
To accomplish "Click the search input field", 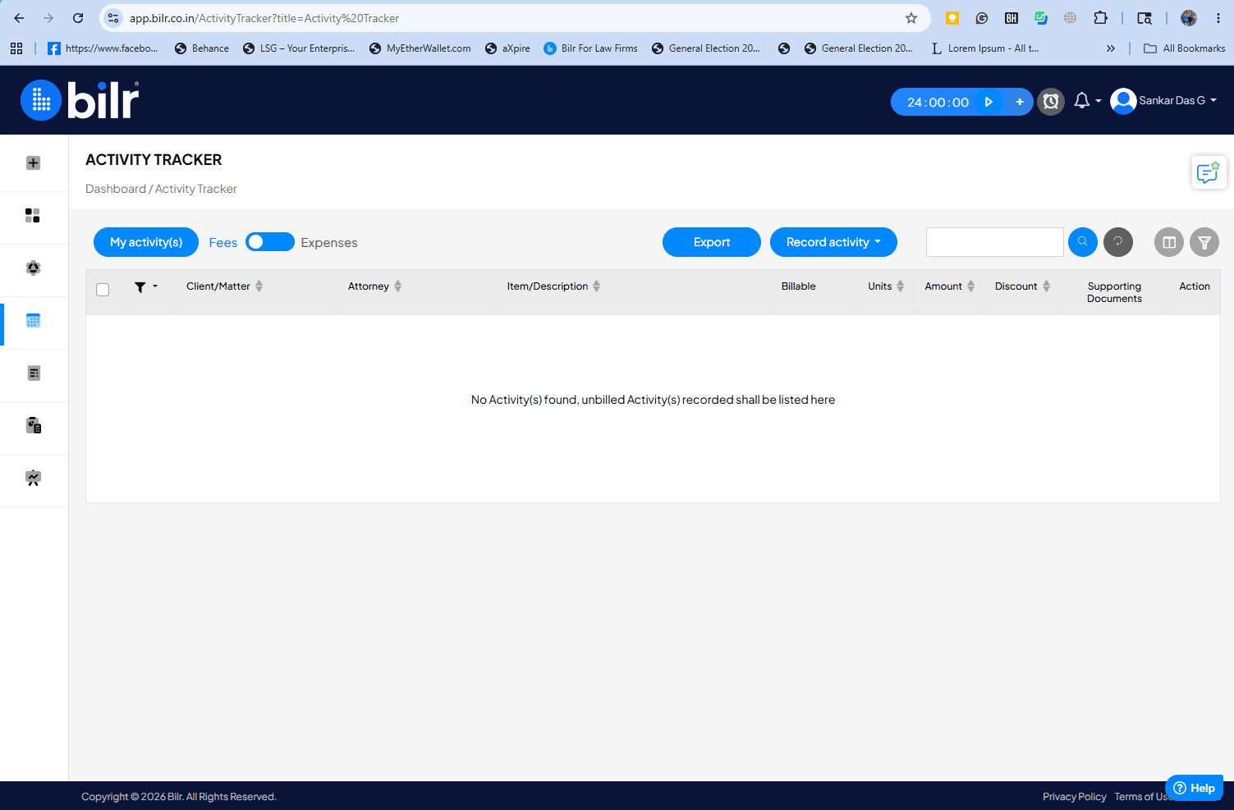I will click(995, 242).
